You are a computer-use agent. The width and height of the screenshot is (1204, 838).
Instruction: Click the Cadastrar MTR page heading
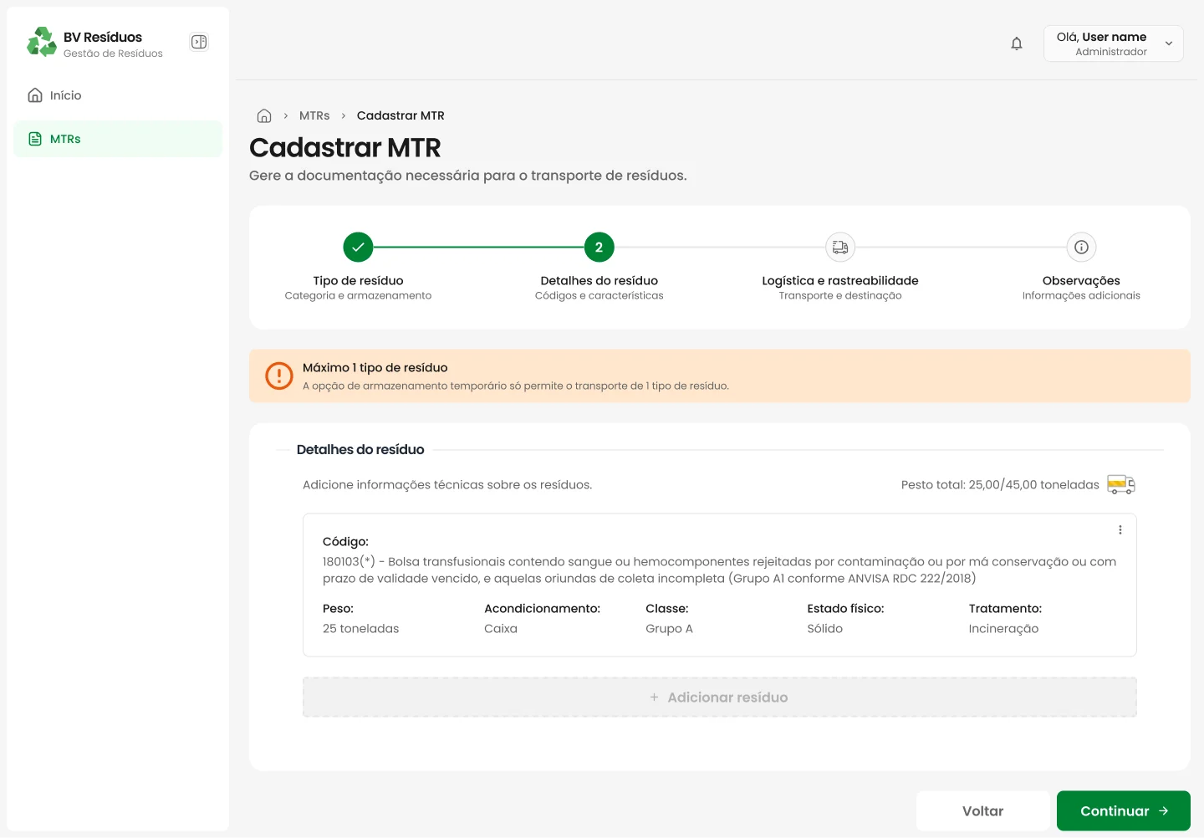345,148
